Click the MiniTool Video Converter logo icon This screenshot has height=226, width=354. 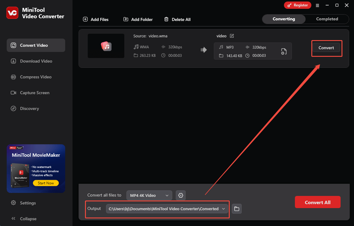pos(12,13)
